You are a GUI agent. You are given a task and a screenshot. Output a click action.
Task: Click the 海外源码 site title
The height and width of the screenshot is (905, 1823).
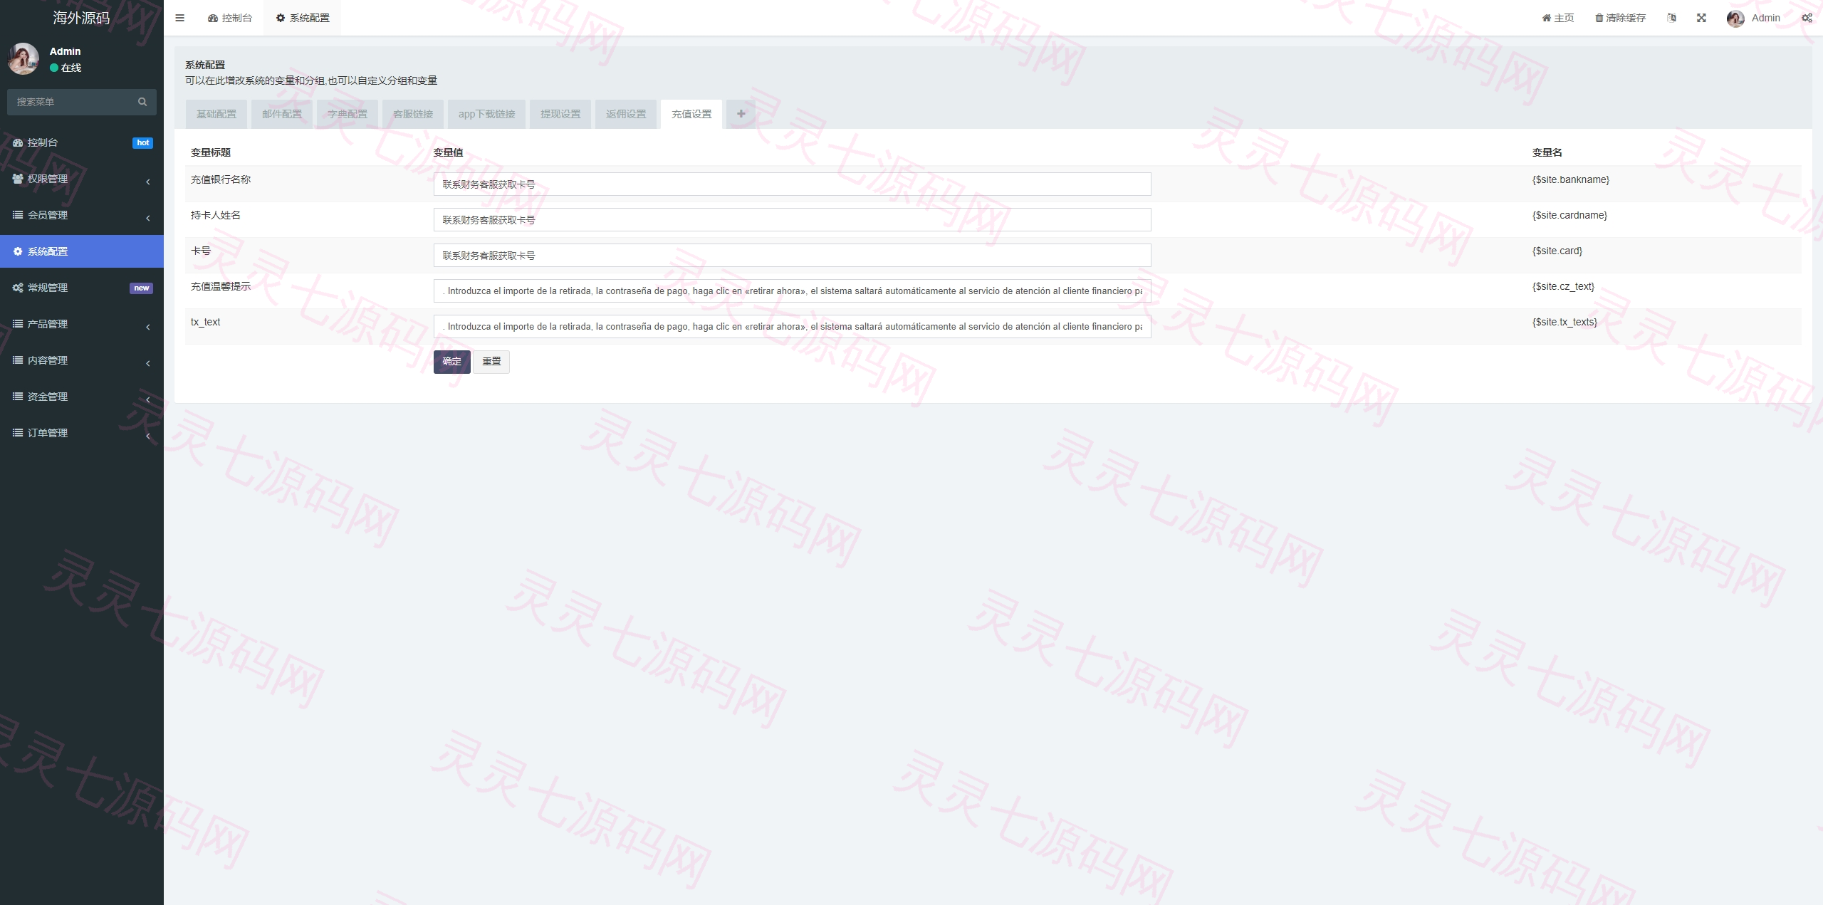point(81,18)
